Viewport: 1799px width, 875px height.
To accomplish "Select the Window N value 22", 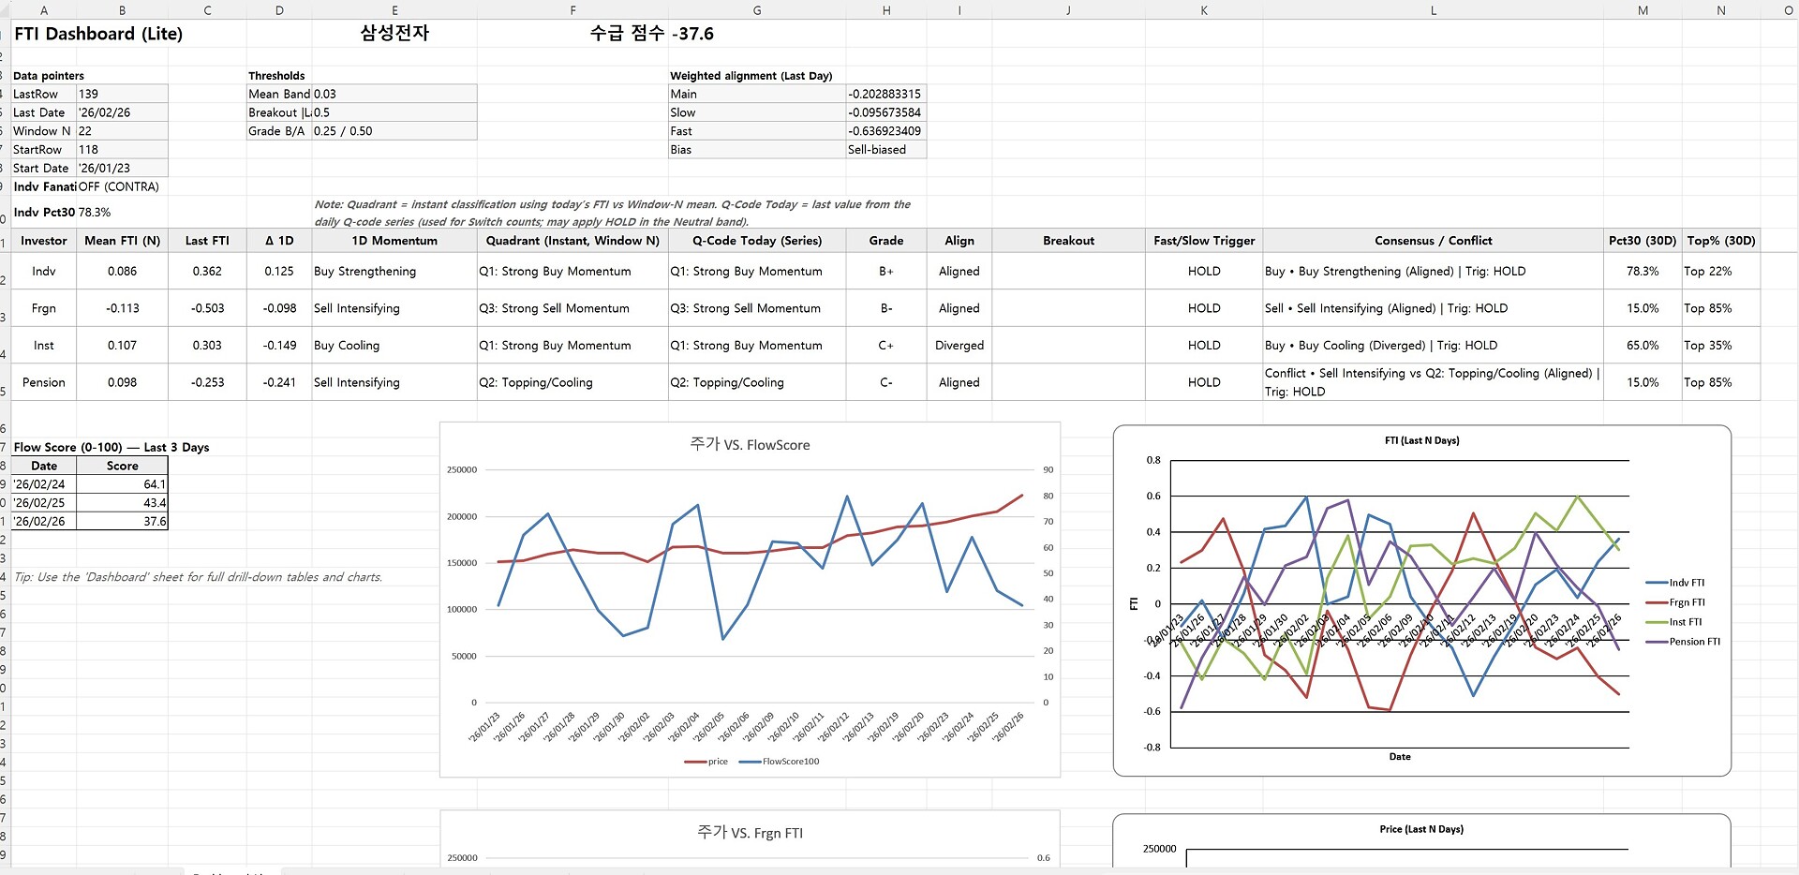I will click(x=122, y=131).
